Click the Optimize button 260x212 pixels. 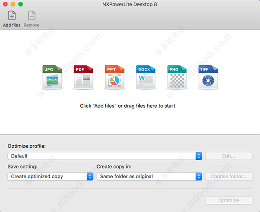tap(229, 200)
